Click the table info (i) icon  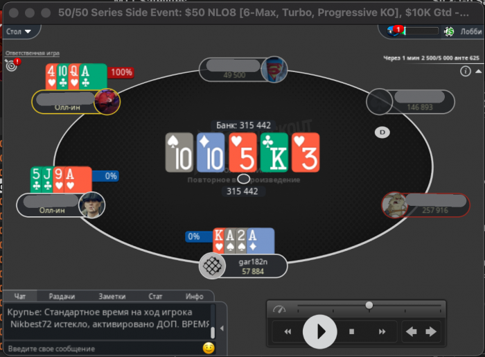(x=465, y=71)
